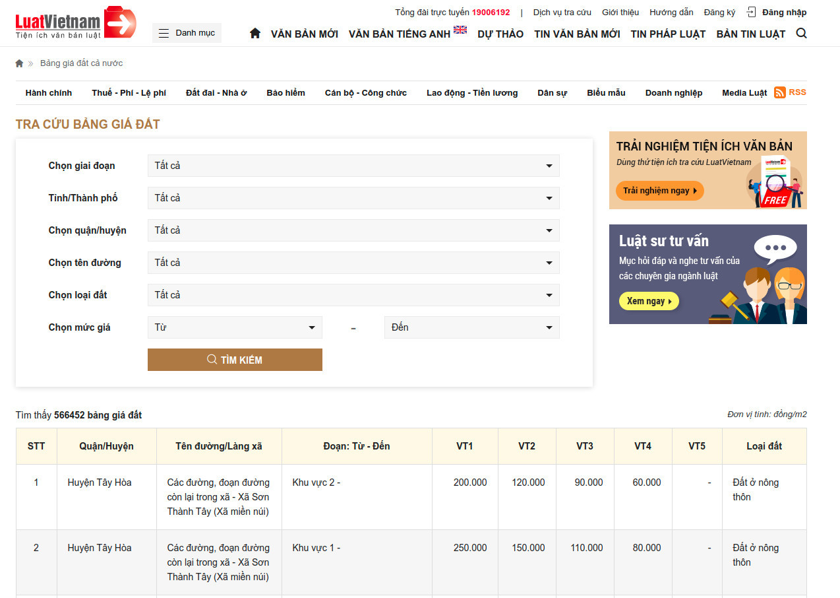Open TIN VĂN BẢN MỚI menu

tap(577, 34)
